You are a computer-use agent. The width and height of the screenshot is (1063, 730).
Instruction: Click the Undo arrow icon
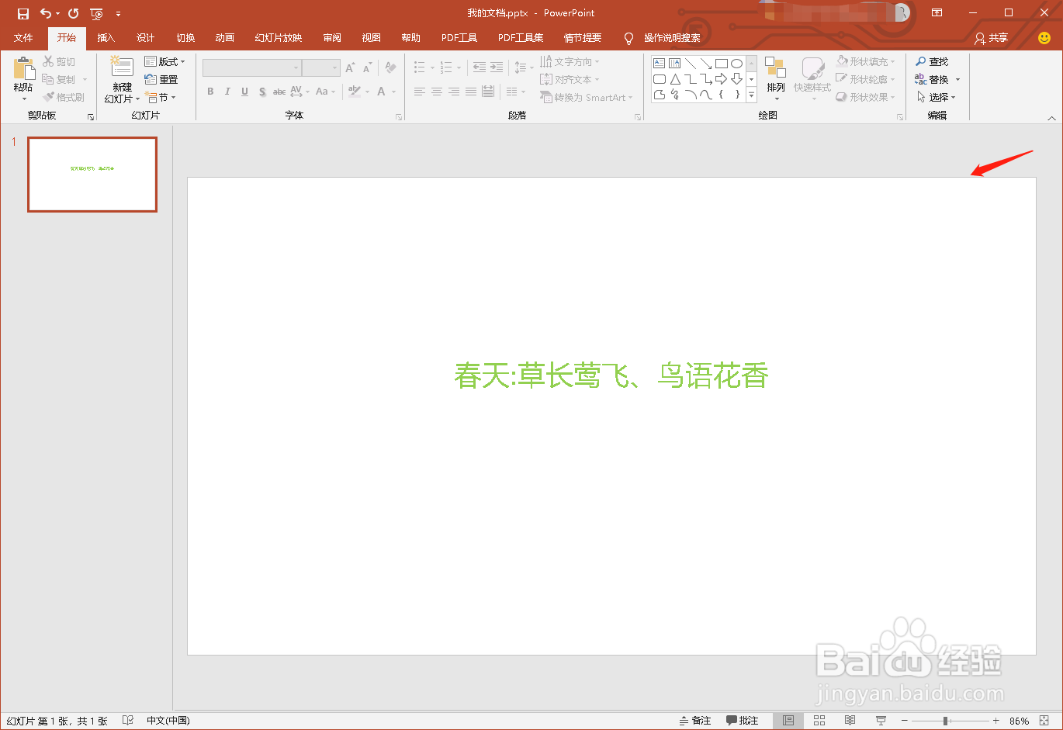(45, 14)
